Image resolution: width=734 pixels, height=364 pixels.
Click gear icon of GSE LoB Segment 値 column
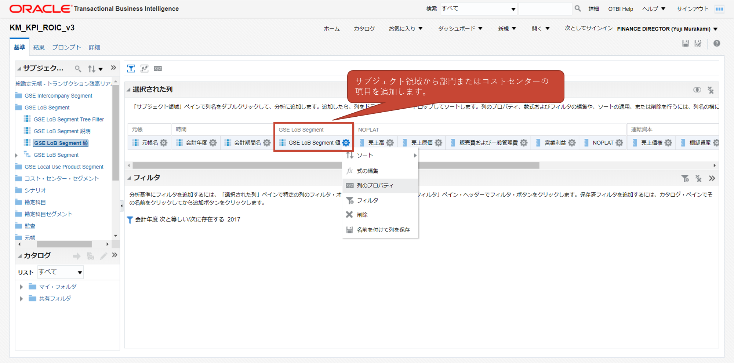(x=346, y=143)
